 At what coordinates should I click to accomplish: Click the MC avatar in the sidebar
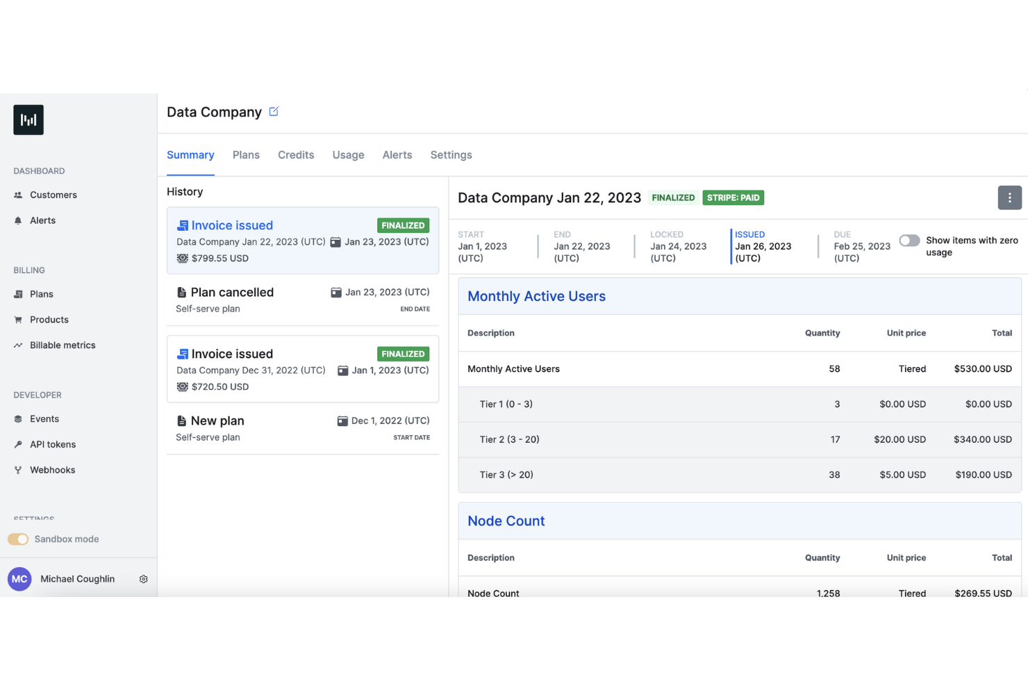[x=19, y=579]
